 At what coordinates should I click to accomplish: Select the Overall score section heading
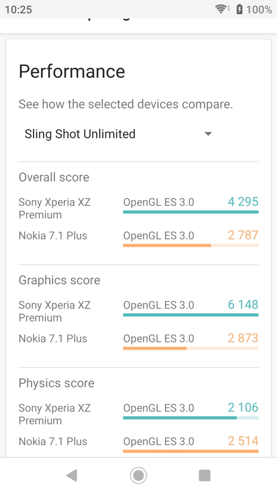pyautogui.click(x=54, y=177)
